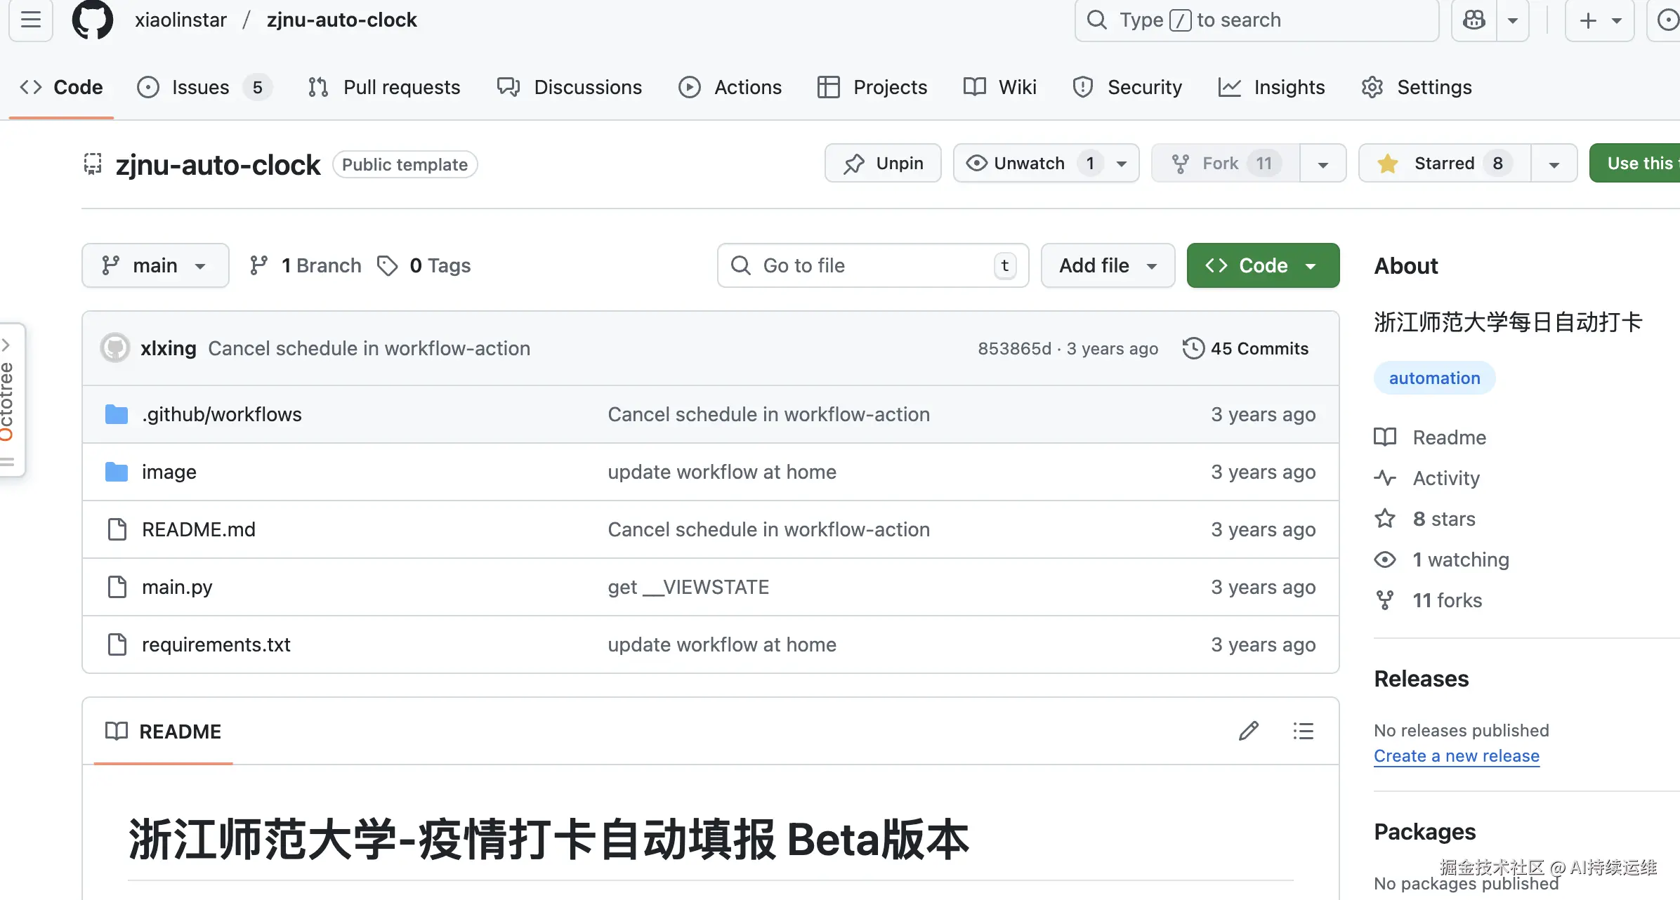Click the xlxing commit author avatar
Screen dimensions: 1680x900
tap(115, 348)
